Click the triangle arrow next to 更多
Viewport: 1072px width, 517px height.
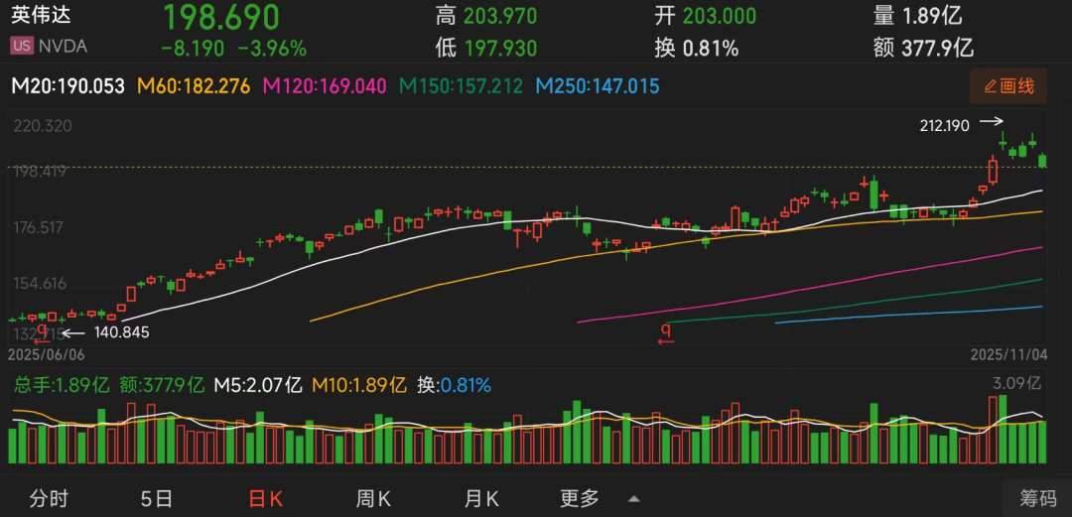coord(633,498)
